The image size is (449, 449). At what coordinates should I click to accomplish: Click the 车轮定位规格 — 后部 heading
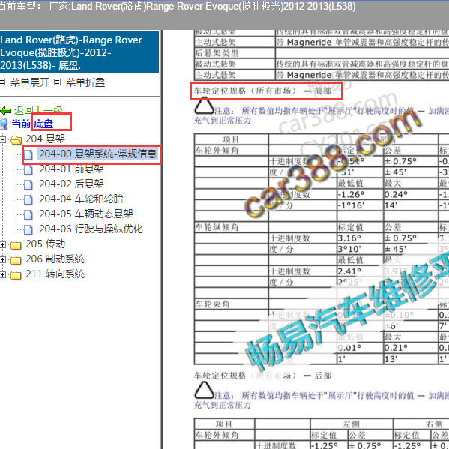pos(262,376)
